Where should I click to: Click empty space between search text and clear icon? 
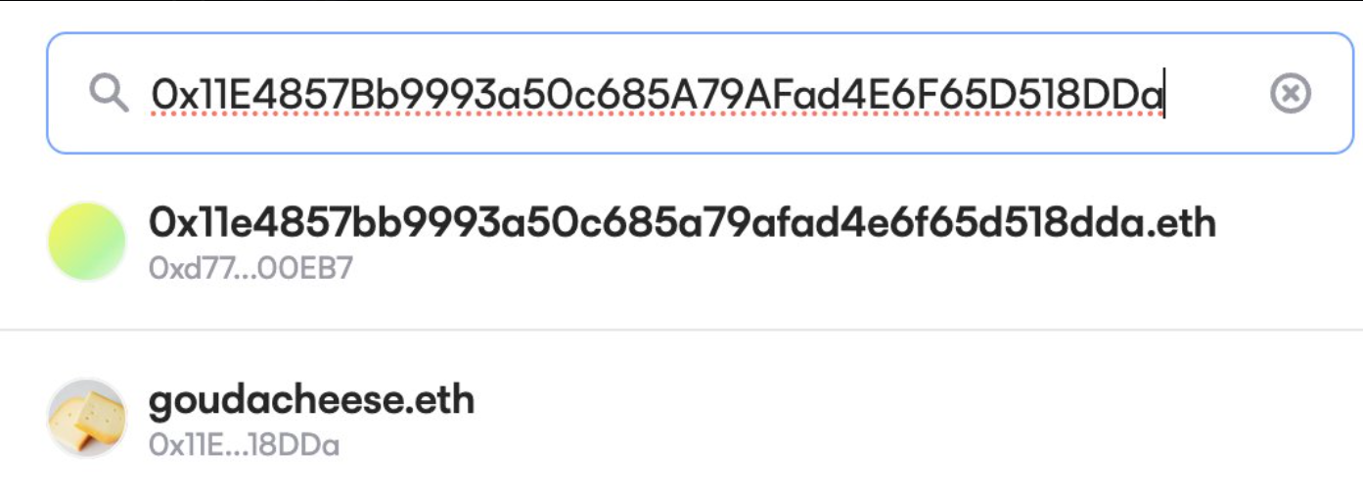tap(1216, 94)
